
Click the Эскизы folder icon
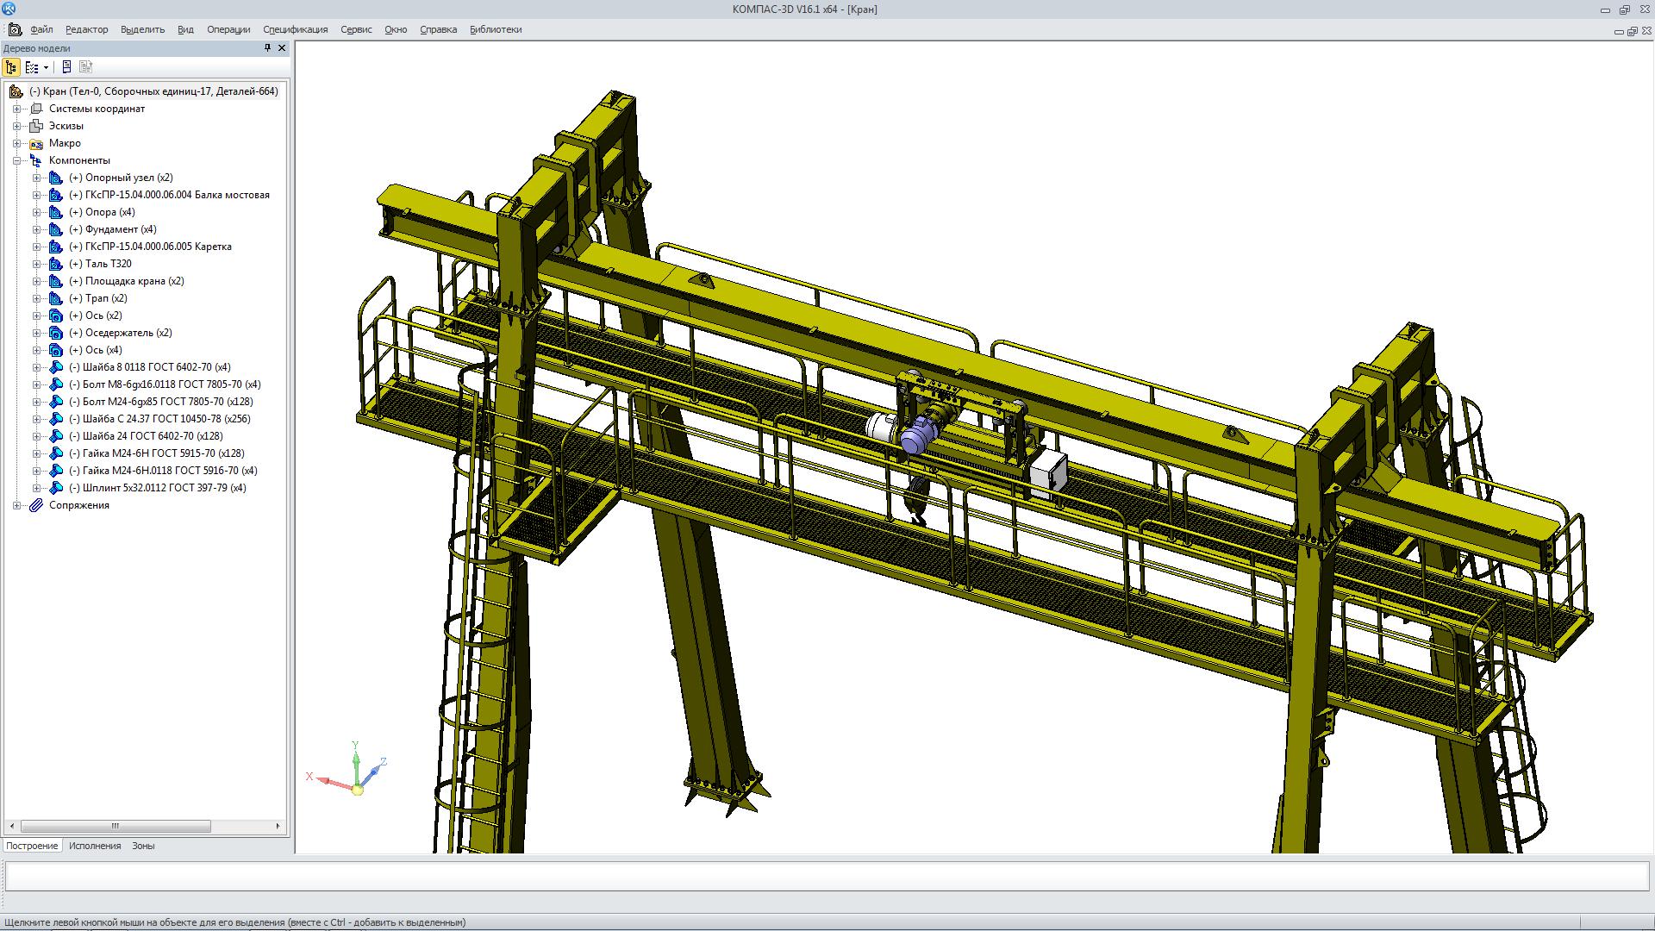click(36, 126)
